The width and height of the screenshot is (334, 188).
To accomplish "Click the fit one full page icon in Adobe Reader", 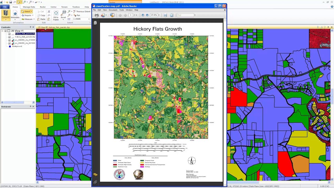I will coord(171,15).
